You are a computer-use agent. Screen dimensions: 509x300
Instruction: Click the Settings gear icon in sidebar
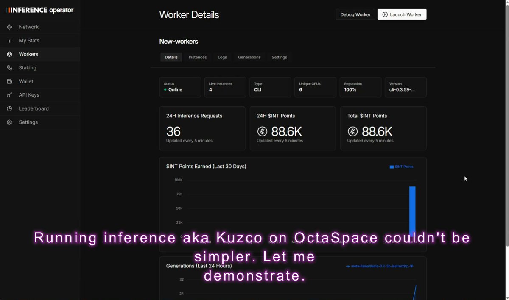pos(9,122)
